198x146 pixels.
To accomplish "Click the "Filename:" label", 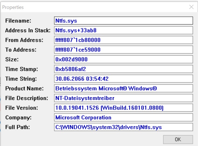I will pyautogui.click(x=18, y=21).
